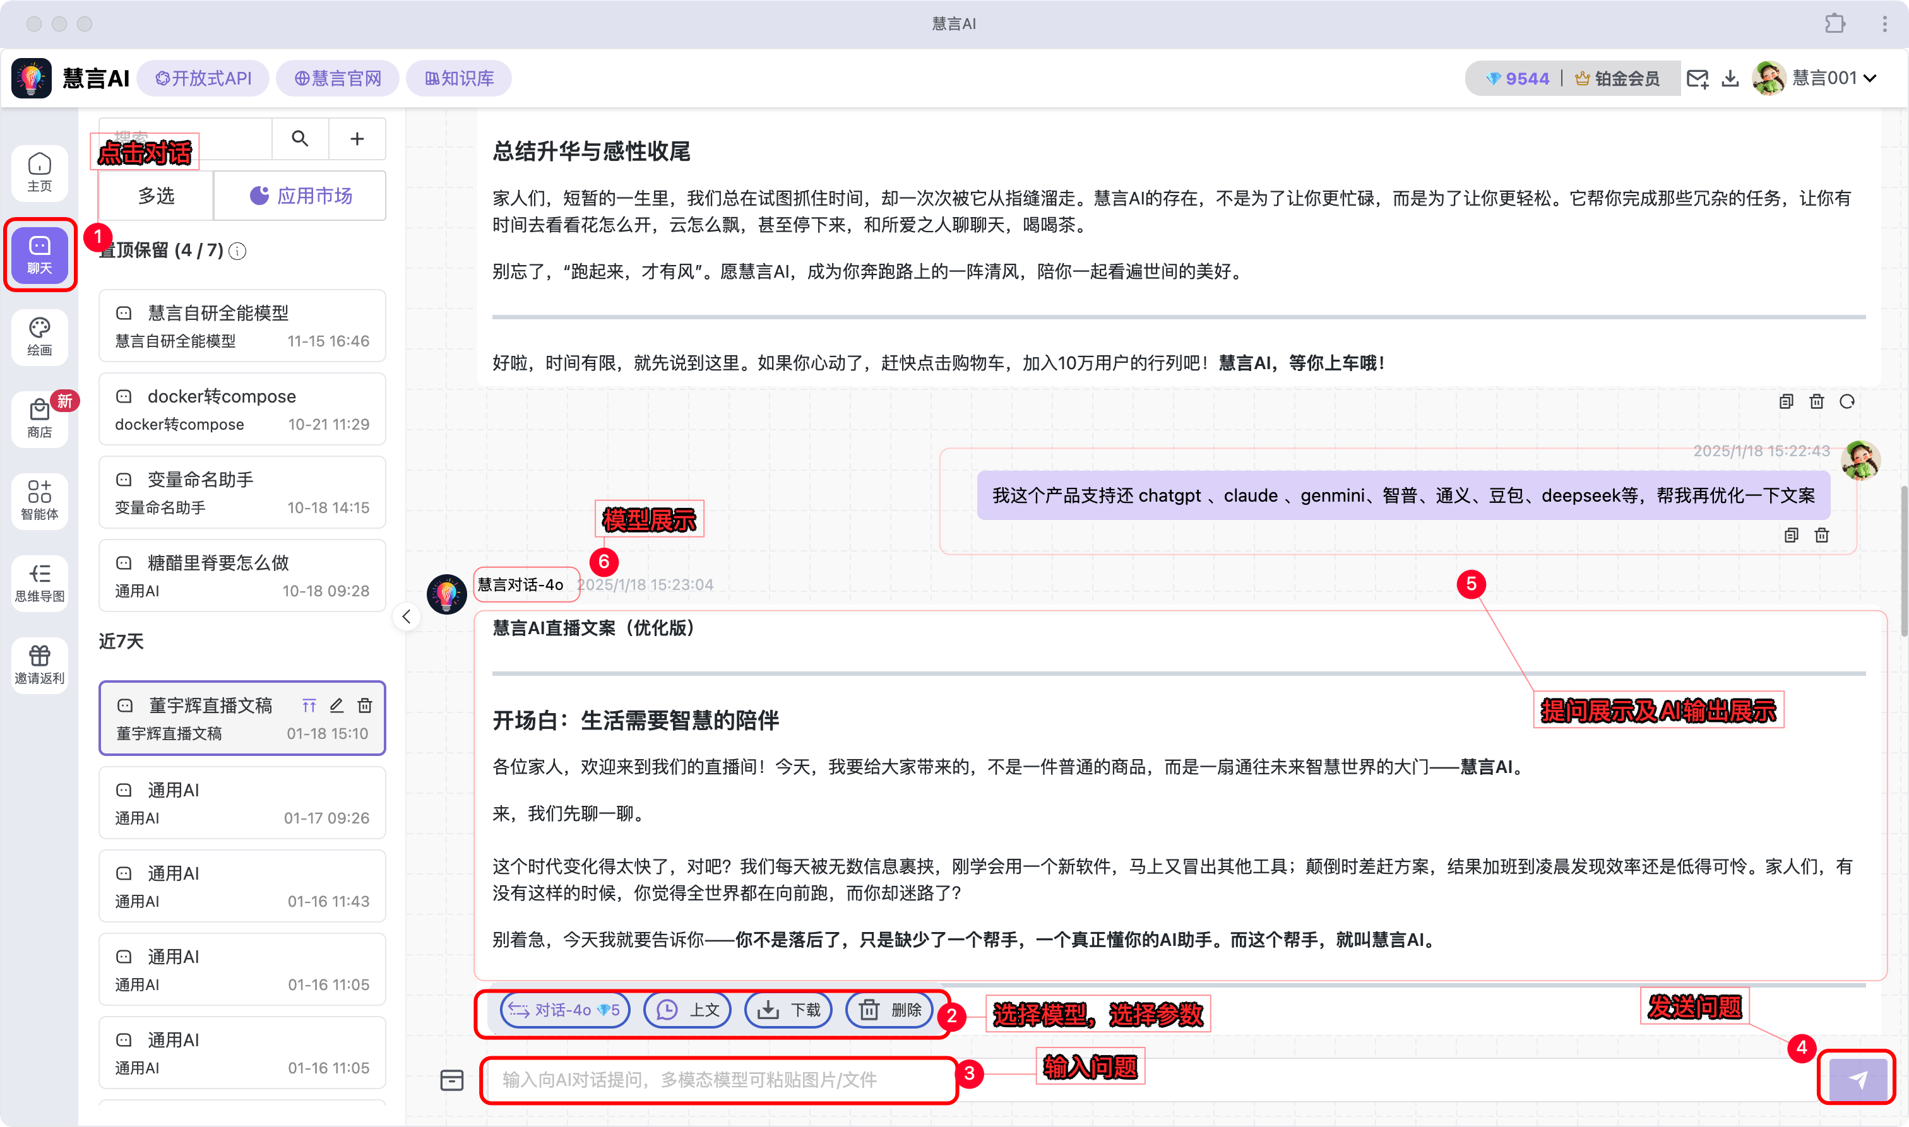Open the 对话-4o model selector

(x=564, y=1009)
